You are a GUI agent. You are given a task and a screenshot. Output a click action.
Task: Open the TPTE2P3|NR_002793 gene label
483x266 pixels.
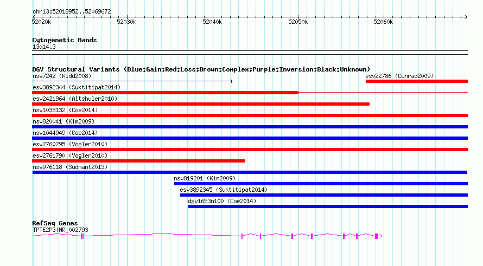click(60, 230)
